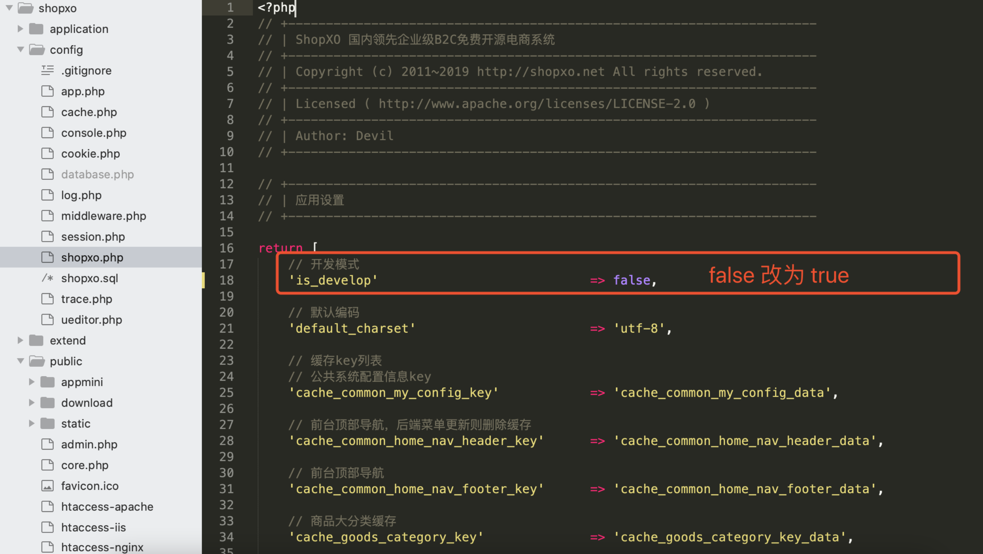Click the config folder icon
Viewport: 983px width, 554px height.
[x=37, y=50]
